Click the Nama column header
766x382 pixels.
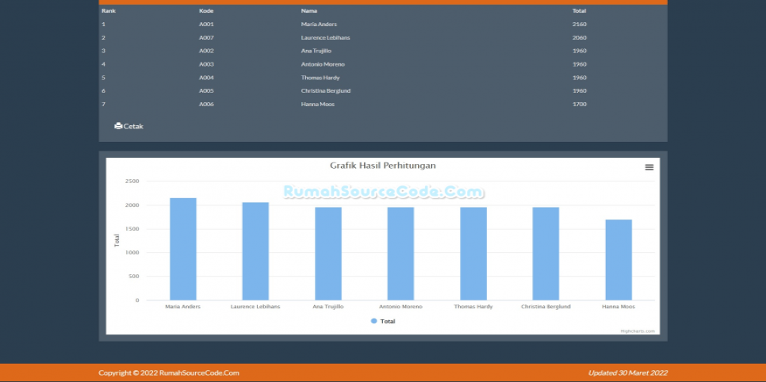click(308, 11)
